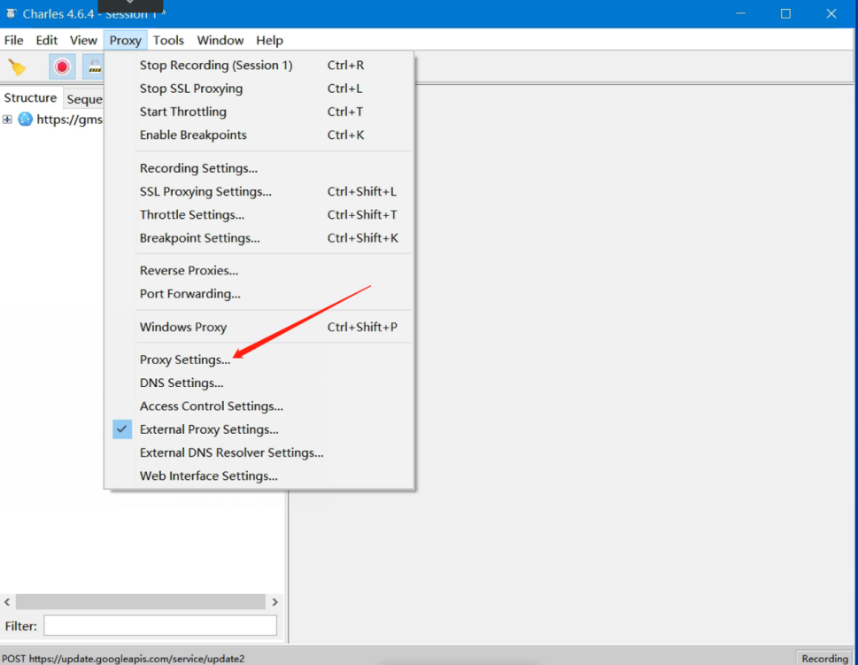Viewport: 858px width, 665px height.
Task: Choose Stop SSL Proxying
Action: (x=259, y=89)
